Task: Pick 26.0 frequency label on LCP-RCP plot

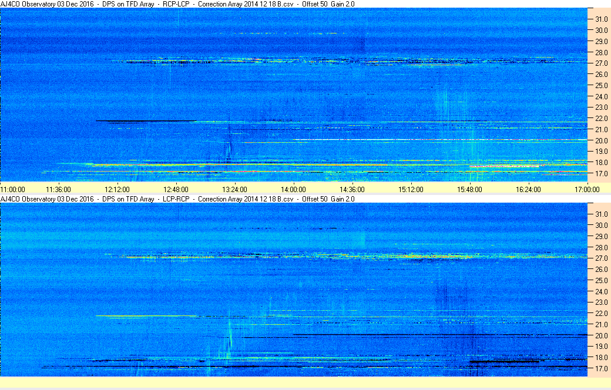Action: click(x=601, y=269)
